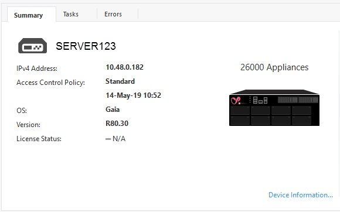The image size is (340, 212).
Task: Click the 26000 Appliances heading
Action: [x=274, y=67]
